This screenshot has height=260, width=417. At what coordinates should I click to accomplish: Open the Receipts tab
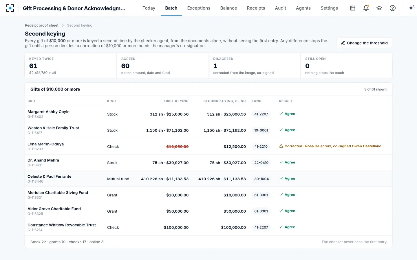pos(256,8)
